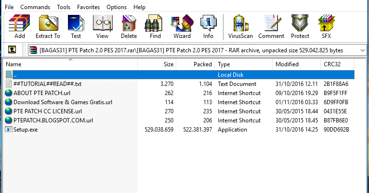Sort files by CRC32 column header
369x193 pixels.
point(337,64)
